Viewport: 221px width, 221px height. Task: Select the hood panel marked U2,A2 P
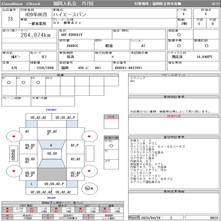[52, 134]
